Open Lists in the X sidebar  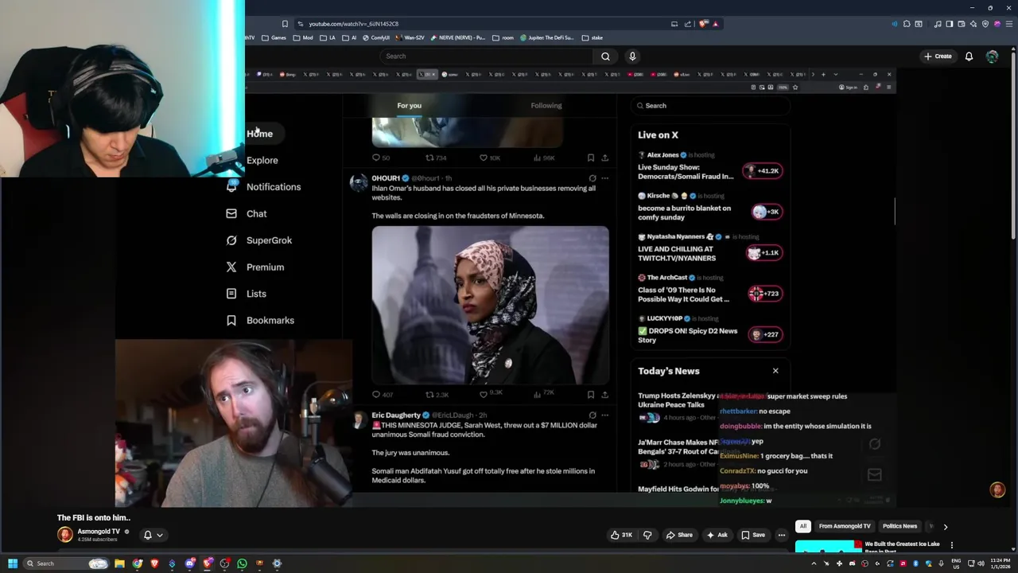click(247, 294)
